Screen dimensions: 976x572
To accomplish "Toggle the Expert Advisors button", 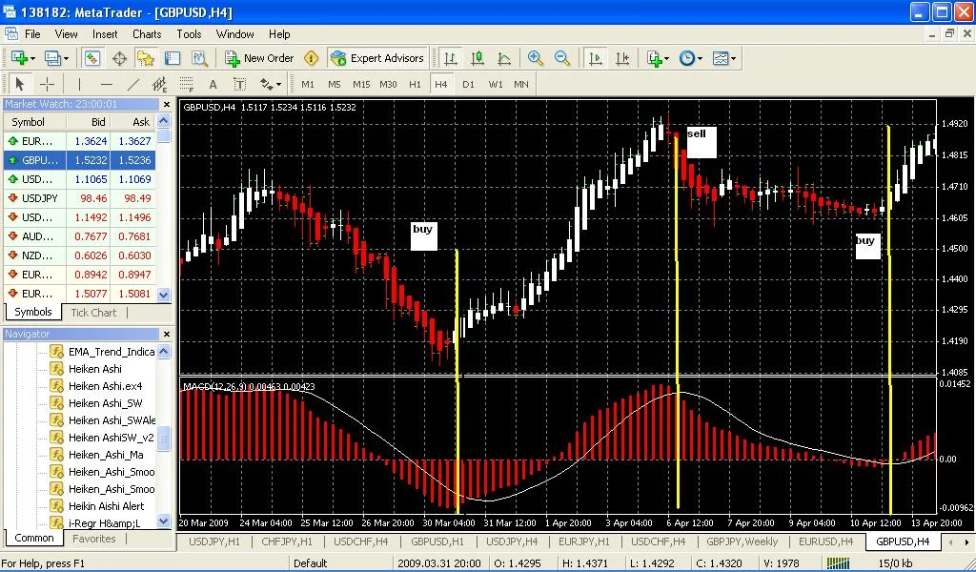I will (377, 58).
